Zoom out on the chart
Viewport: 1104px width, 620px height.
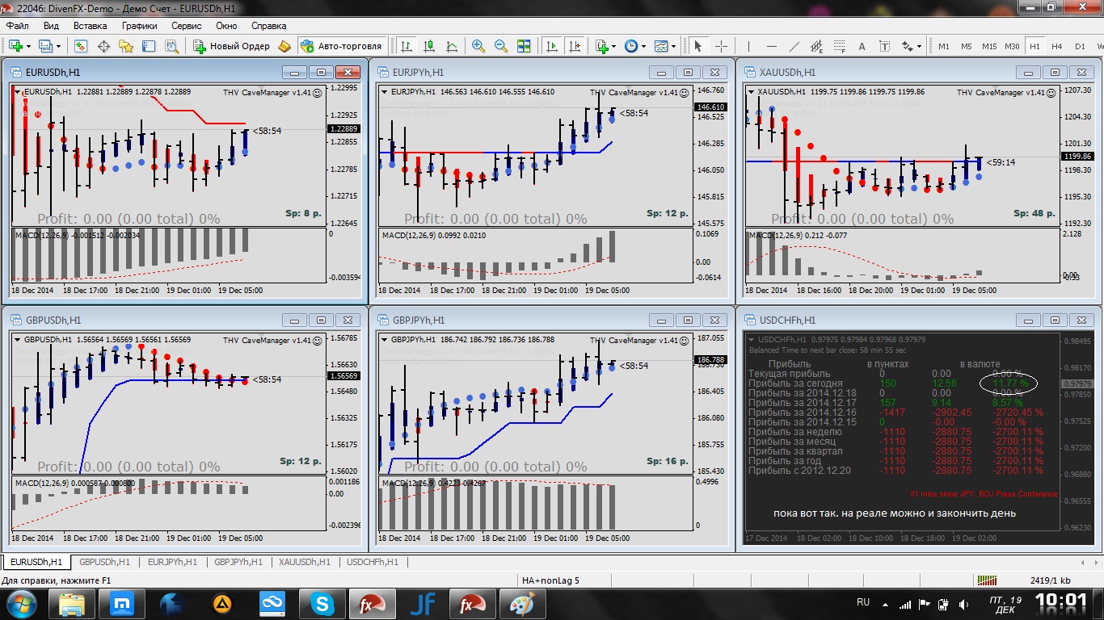tap(501, 46)
